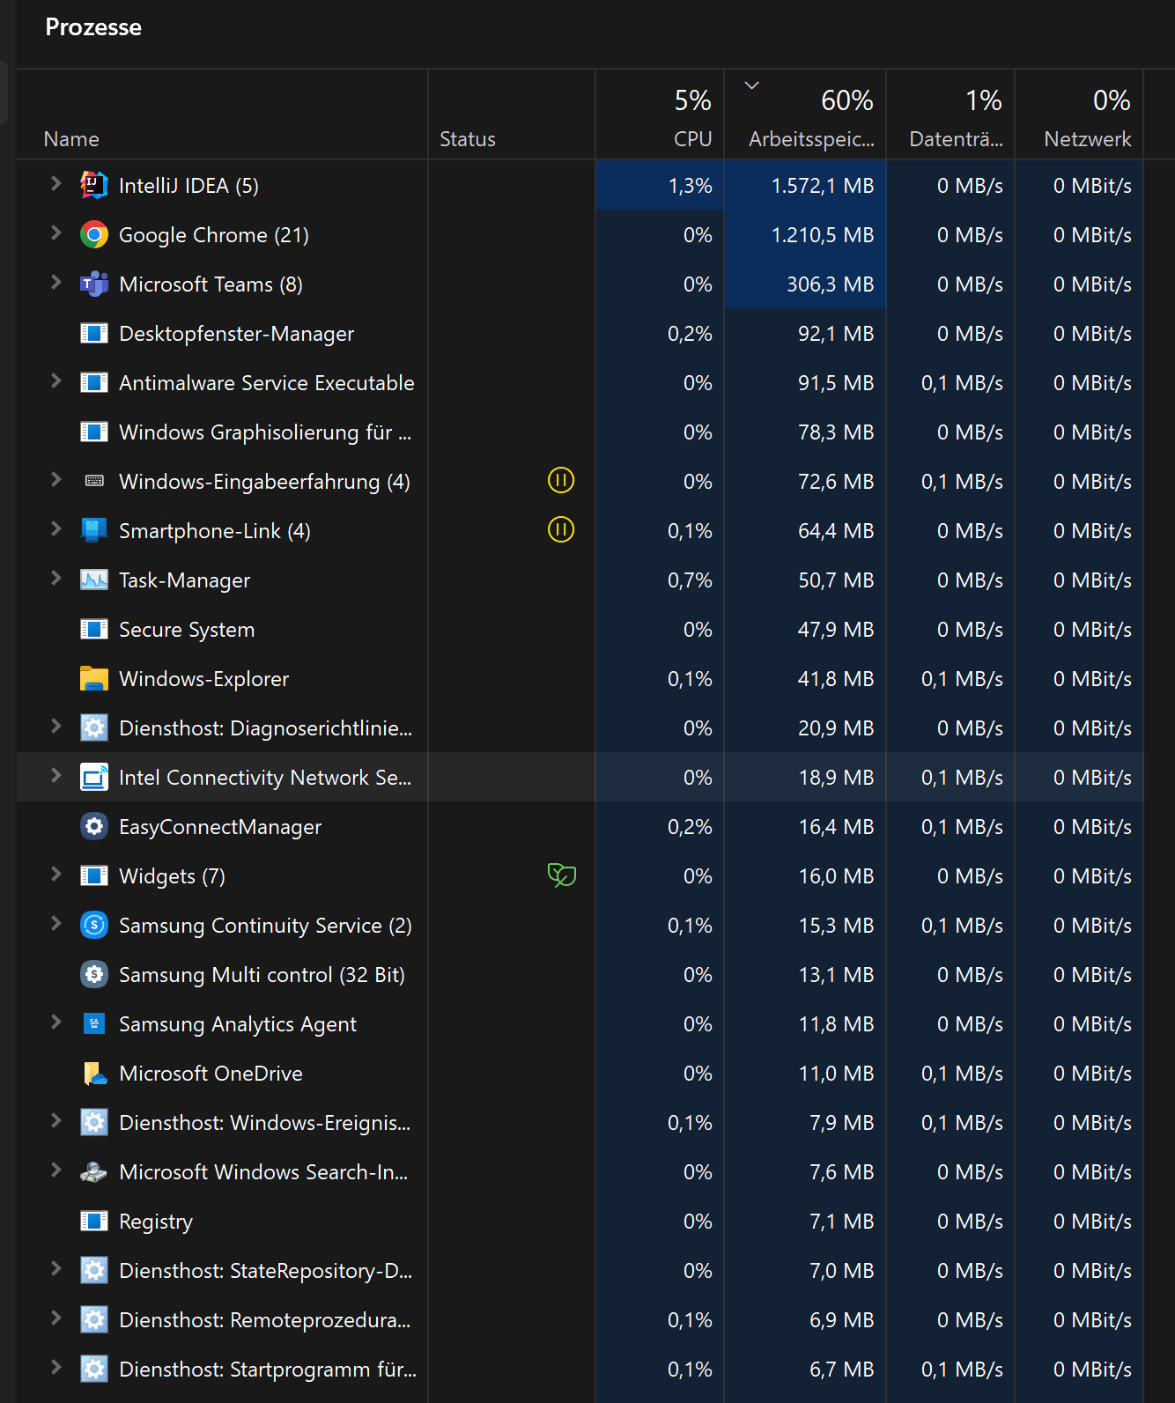Click the Microsoft Teams process icon

[94, 284]
